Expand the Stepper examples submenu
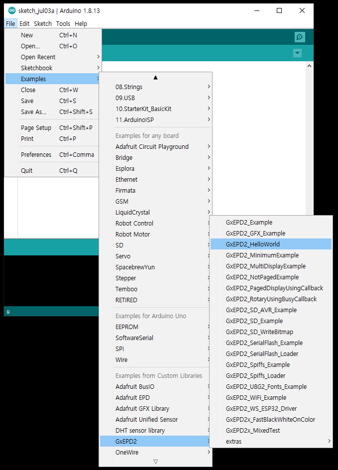This screenshot has height=470, width=338. click(155, 278)
